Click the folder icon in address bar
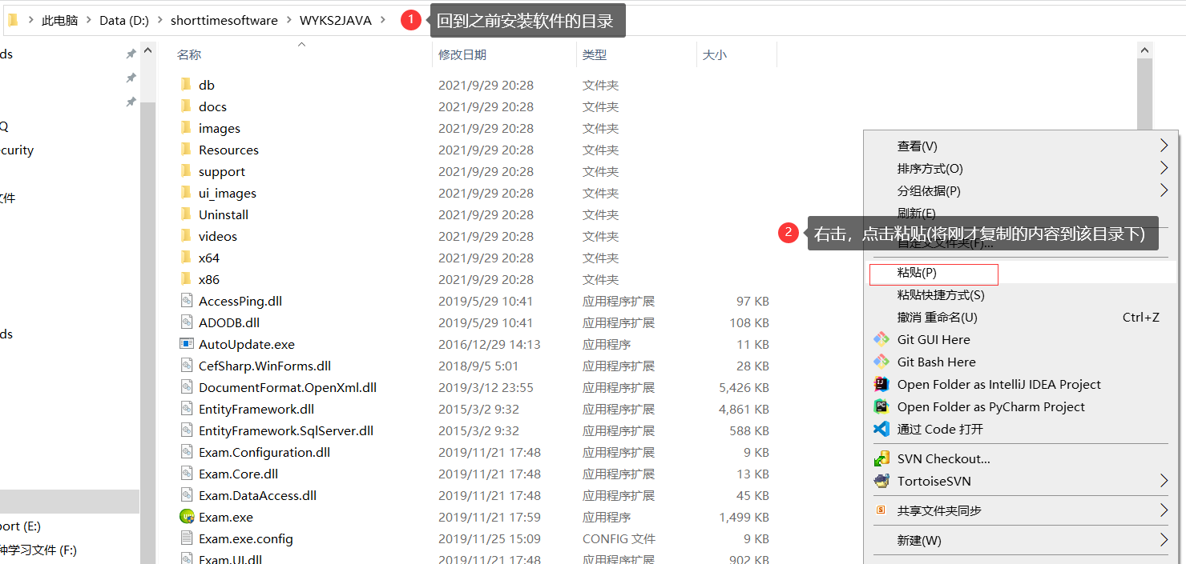The image size is (1186, 564). [13, 20]
